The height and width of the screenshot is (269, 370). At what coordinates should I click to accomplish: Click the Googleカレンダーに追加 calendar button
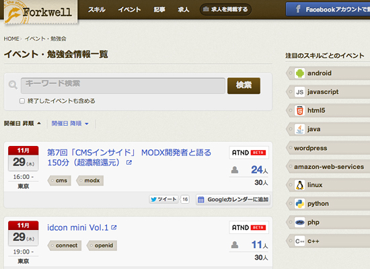tap(233, 200)
